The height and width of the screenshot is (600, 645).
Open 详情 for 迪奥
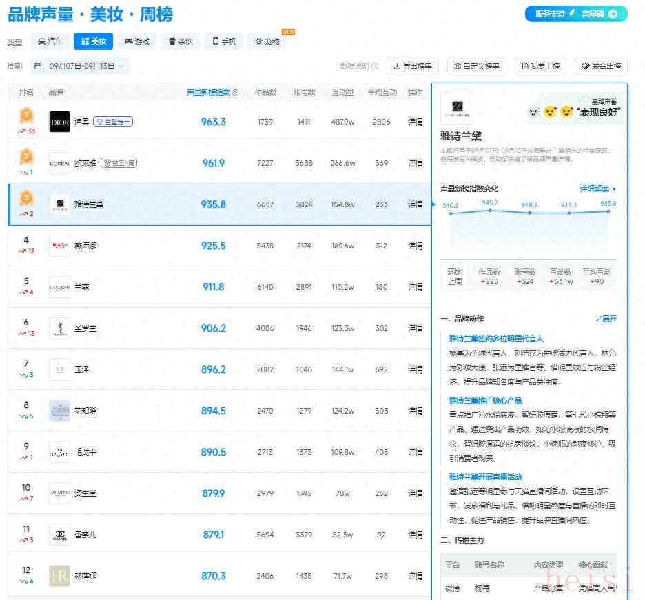[x=415, y=122]
